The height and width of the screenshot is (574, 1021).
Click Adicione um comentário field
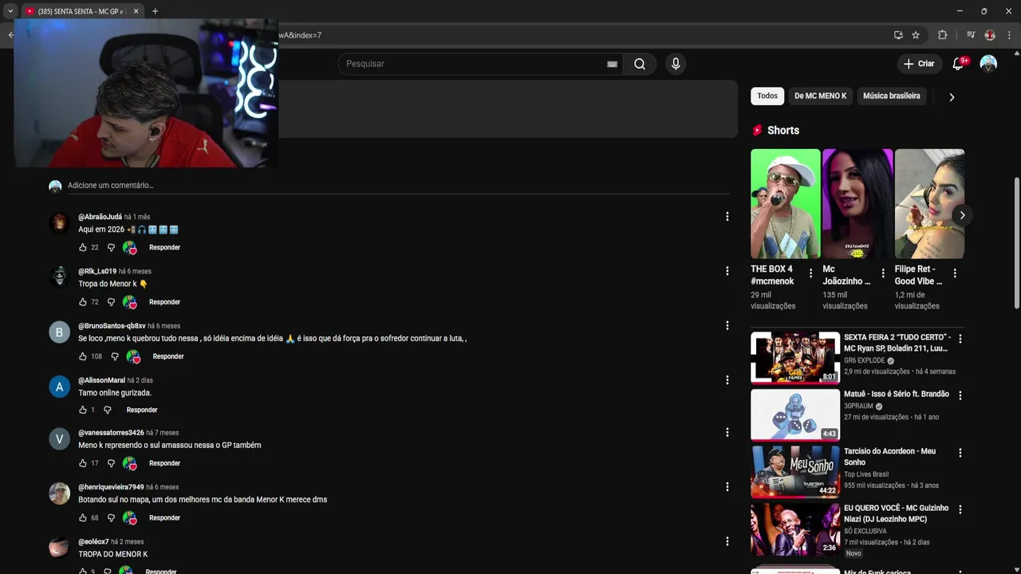(398, 186)
